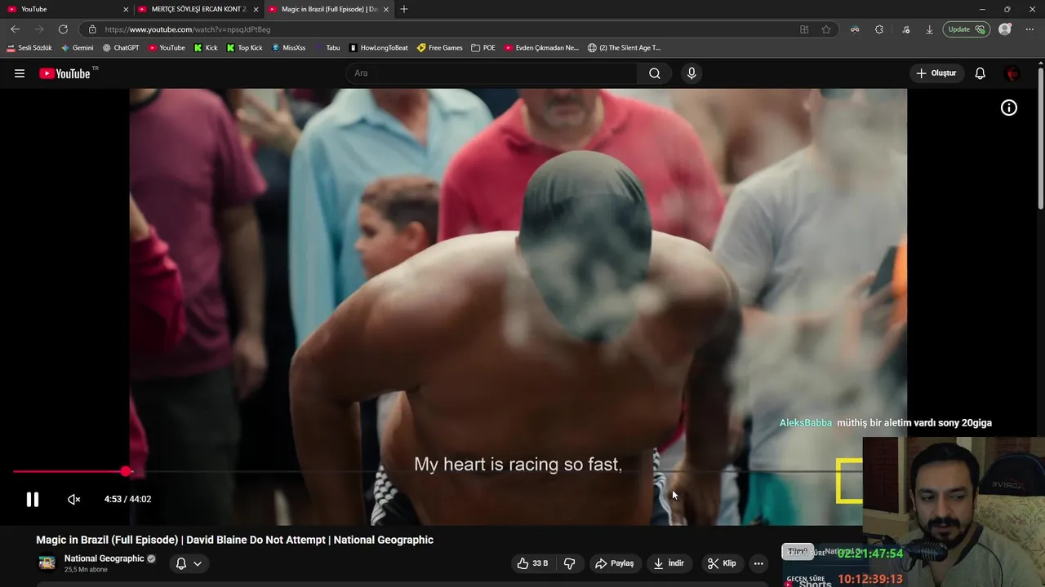Click the 25,5 Mn abone subscriber count

coord(86,569)
